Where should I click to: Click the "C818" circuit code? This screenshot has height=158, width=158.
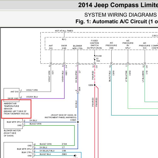coord(130,73)
